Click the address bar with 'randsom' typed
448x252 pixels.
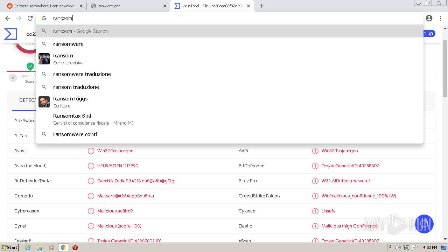(x=229, y=18)
